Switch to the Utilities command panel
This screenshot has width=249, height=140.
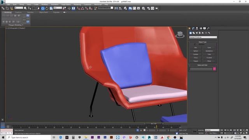coord(208,28)
